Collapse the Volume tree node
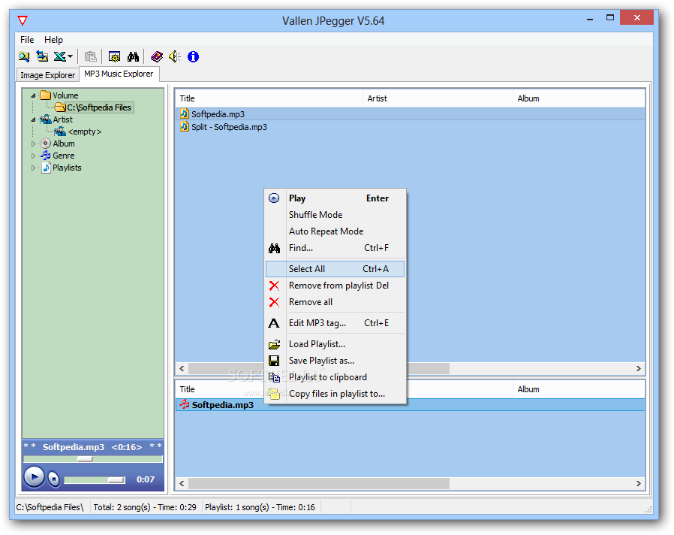Image resolution: width=674 pixels, height=535 pixels. (x=33, y=95)
